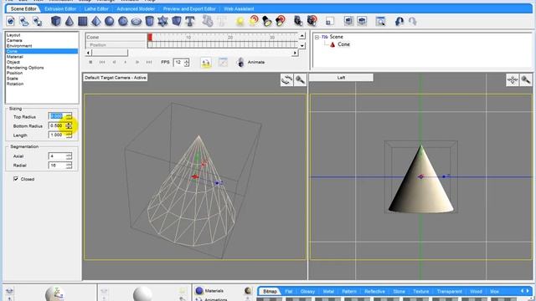The image size is (536, 301).
Task: Insert a pyramid primitive from the toolbar
Action: 96,21
